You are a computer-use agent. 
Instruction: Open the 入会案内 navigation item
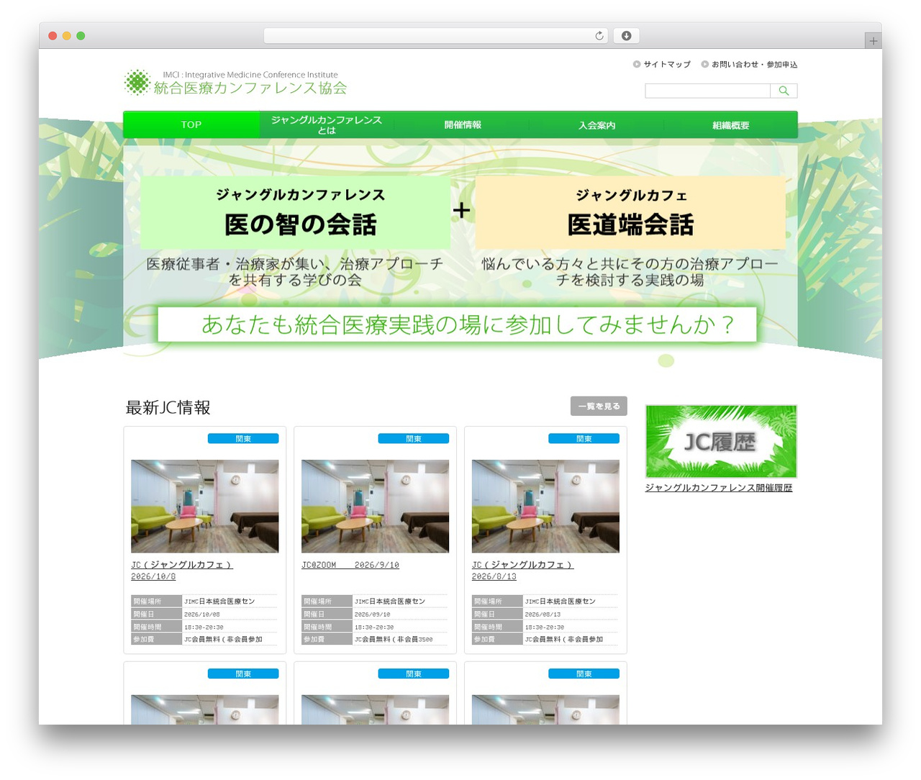(596, 124)
